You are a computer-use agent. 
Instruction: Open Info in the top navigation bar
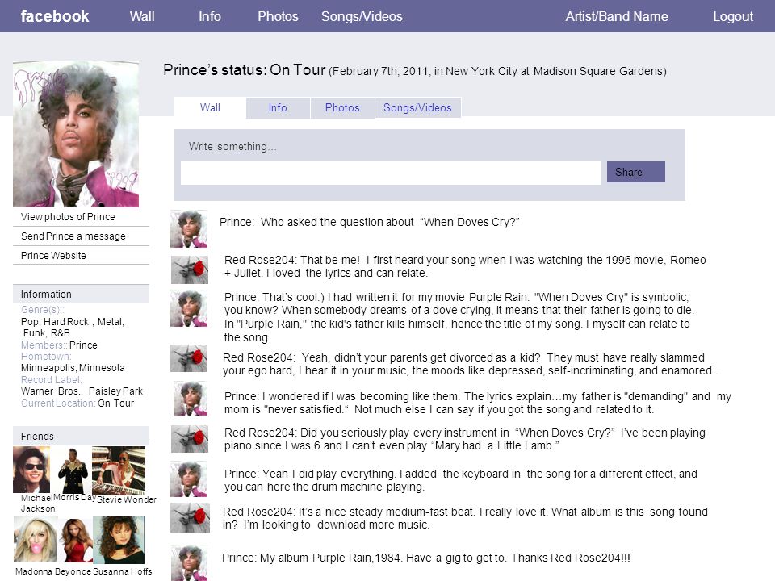click(210, 16)
